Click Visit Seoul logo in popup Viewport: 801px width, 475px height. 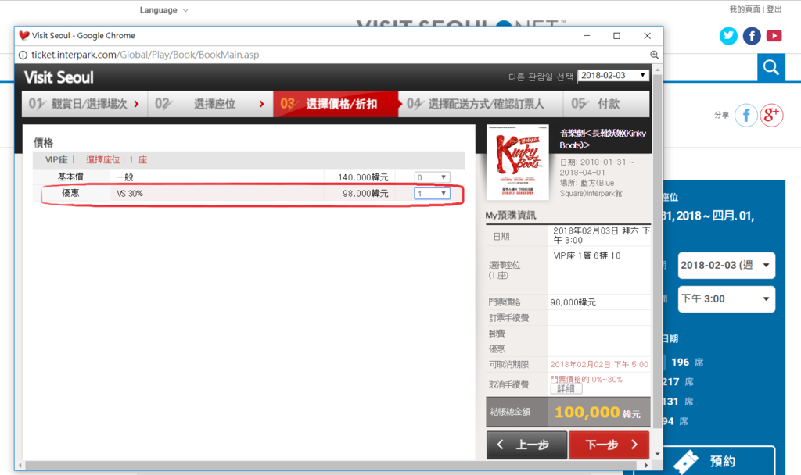[59, 77]
